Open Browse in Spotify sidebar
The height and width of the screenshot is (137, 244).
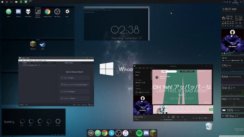(x=138, y=72)
